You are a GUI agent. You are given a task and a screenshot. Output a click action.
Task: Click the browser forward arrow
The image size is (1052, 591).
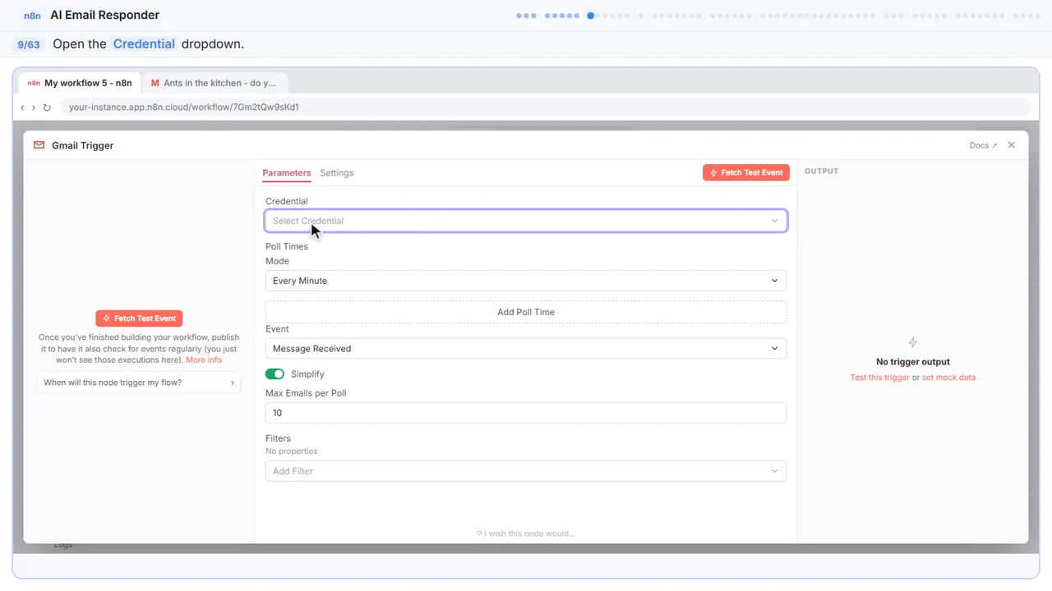point(34,108)
